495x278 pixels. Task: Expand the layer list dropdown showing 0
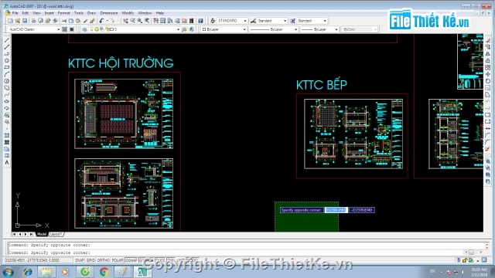click(178, 29)
